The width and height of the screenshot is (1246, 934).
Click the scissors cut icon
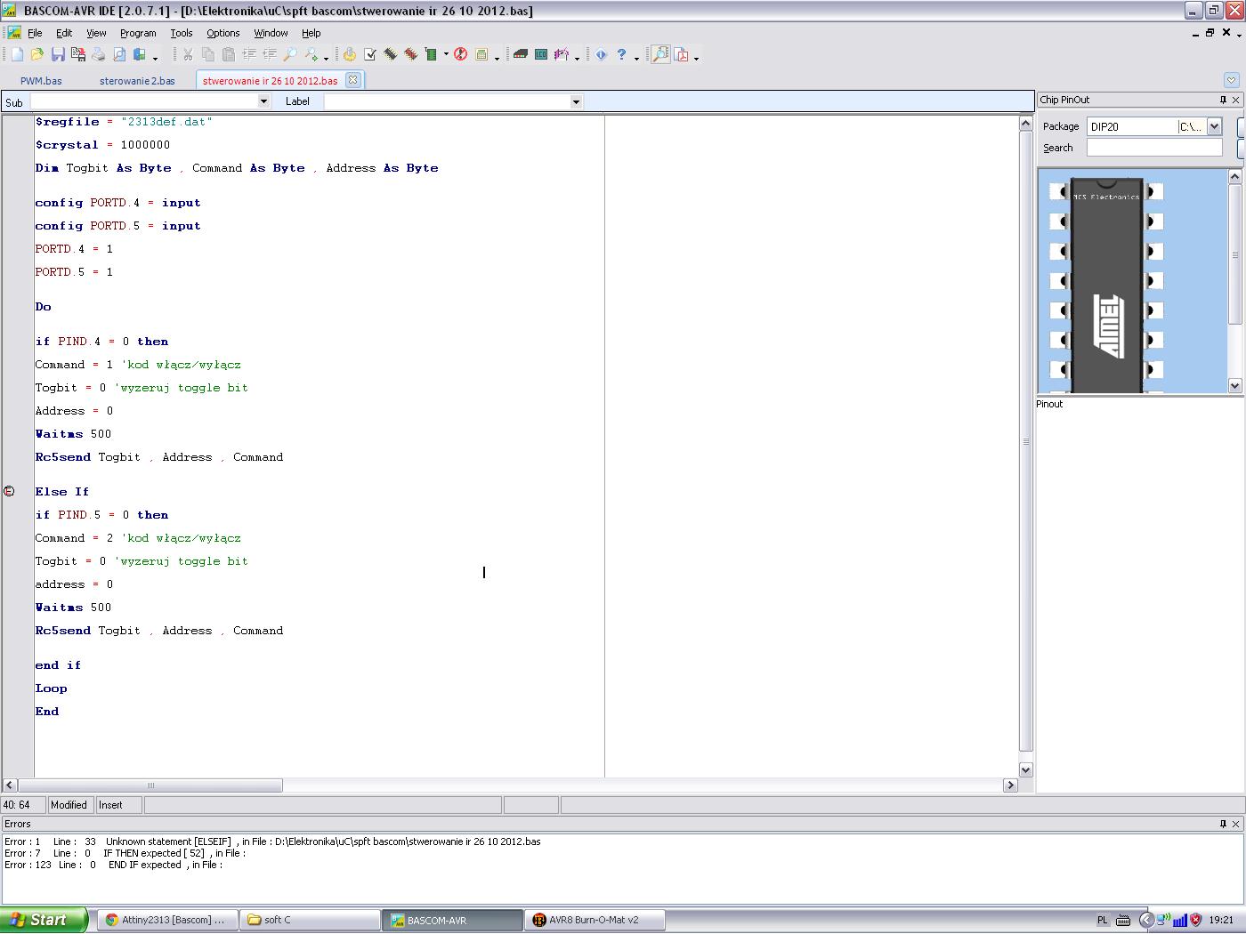[188, 55]
